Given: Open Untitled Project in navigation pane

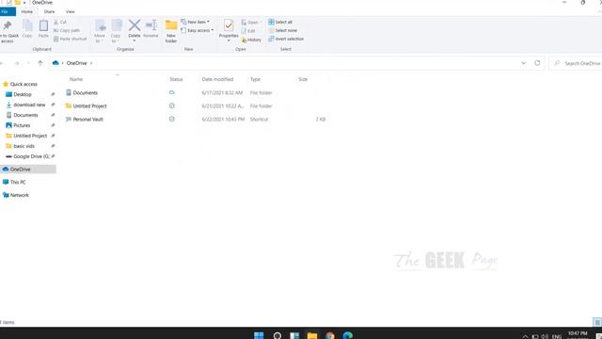Looking at the screenshot, I should 30,136.
